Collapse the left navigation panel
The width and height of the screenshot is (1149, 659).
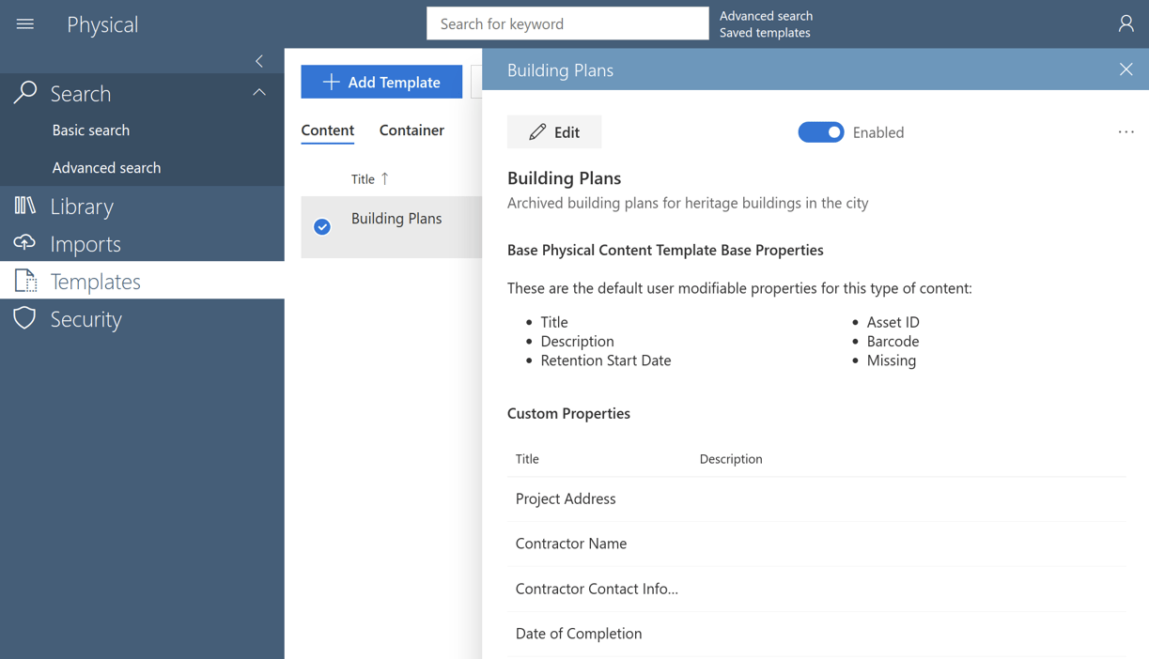tap(259, 61)
